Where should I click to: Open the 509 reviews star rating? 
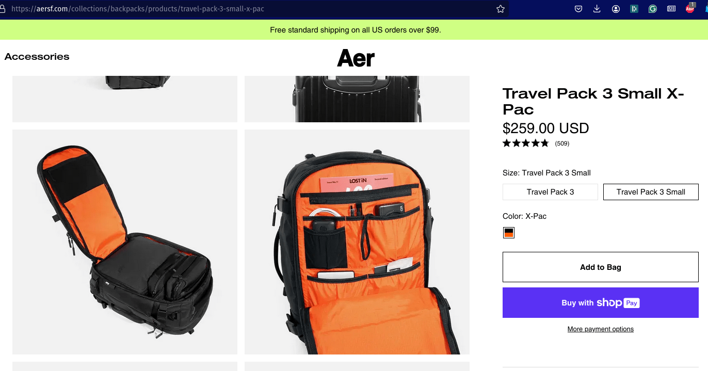pos(536,143)
